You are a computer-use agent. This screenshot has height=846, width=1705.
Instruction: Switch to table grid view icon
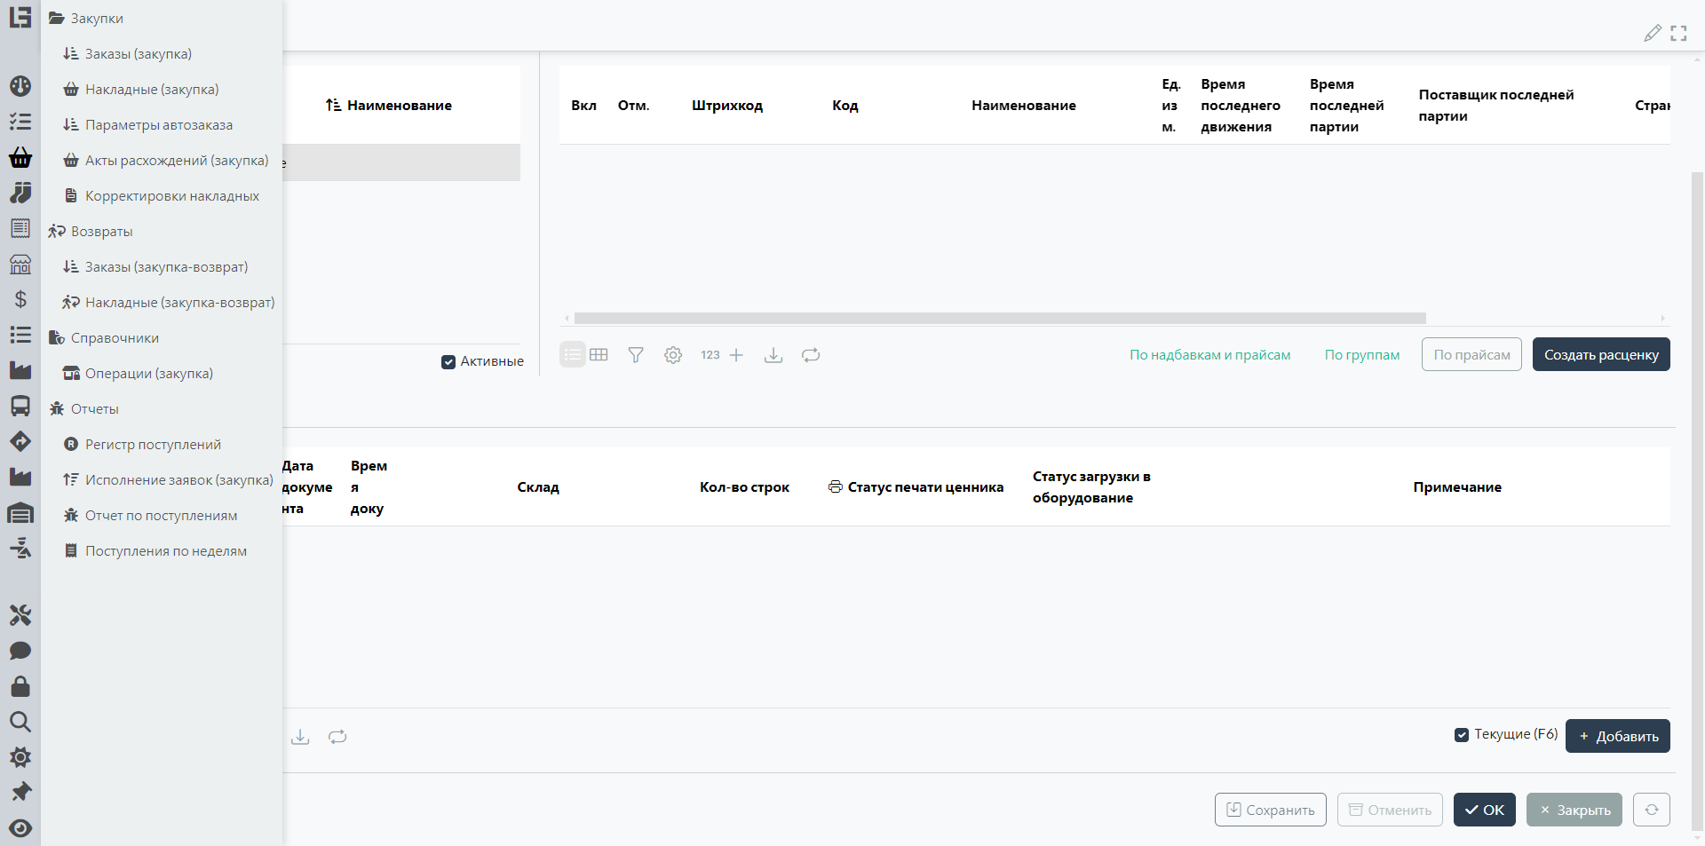point(599,355)
